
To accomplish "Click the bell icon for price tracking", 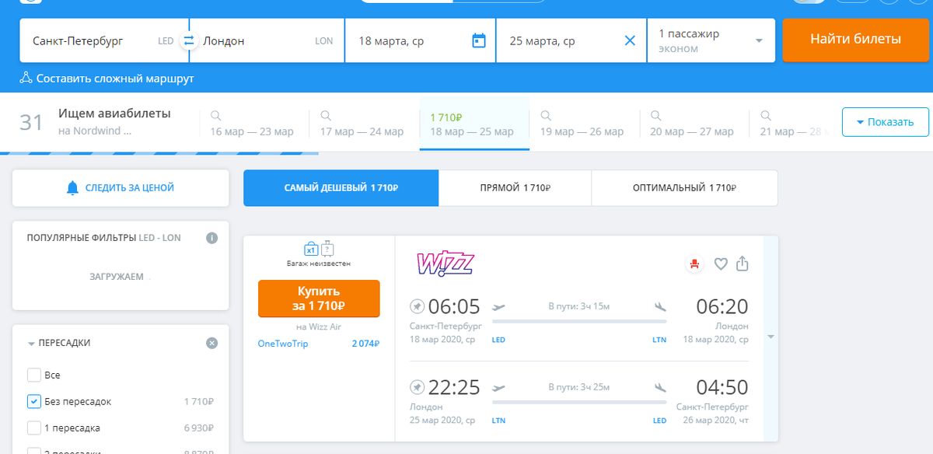I will pos(73,187).
